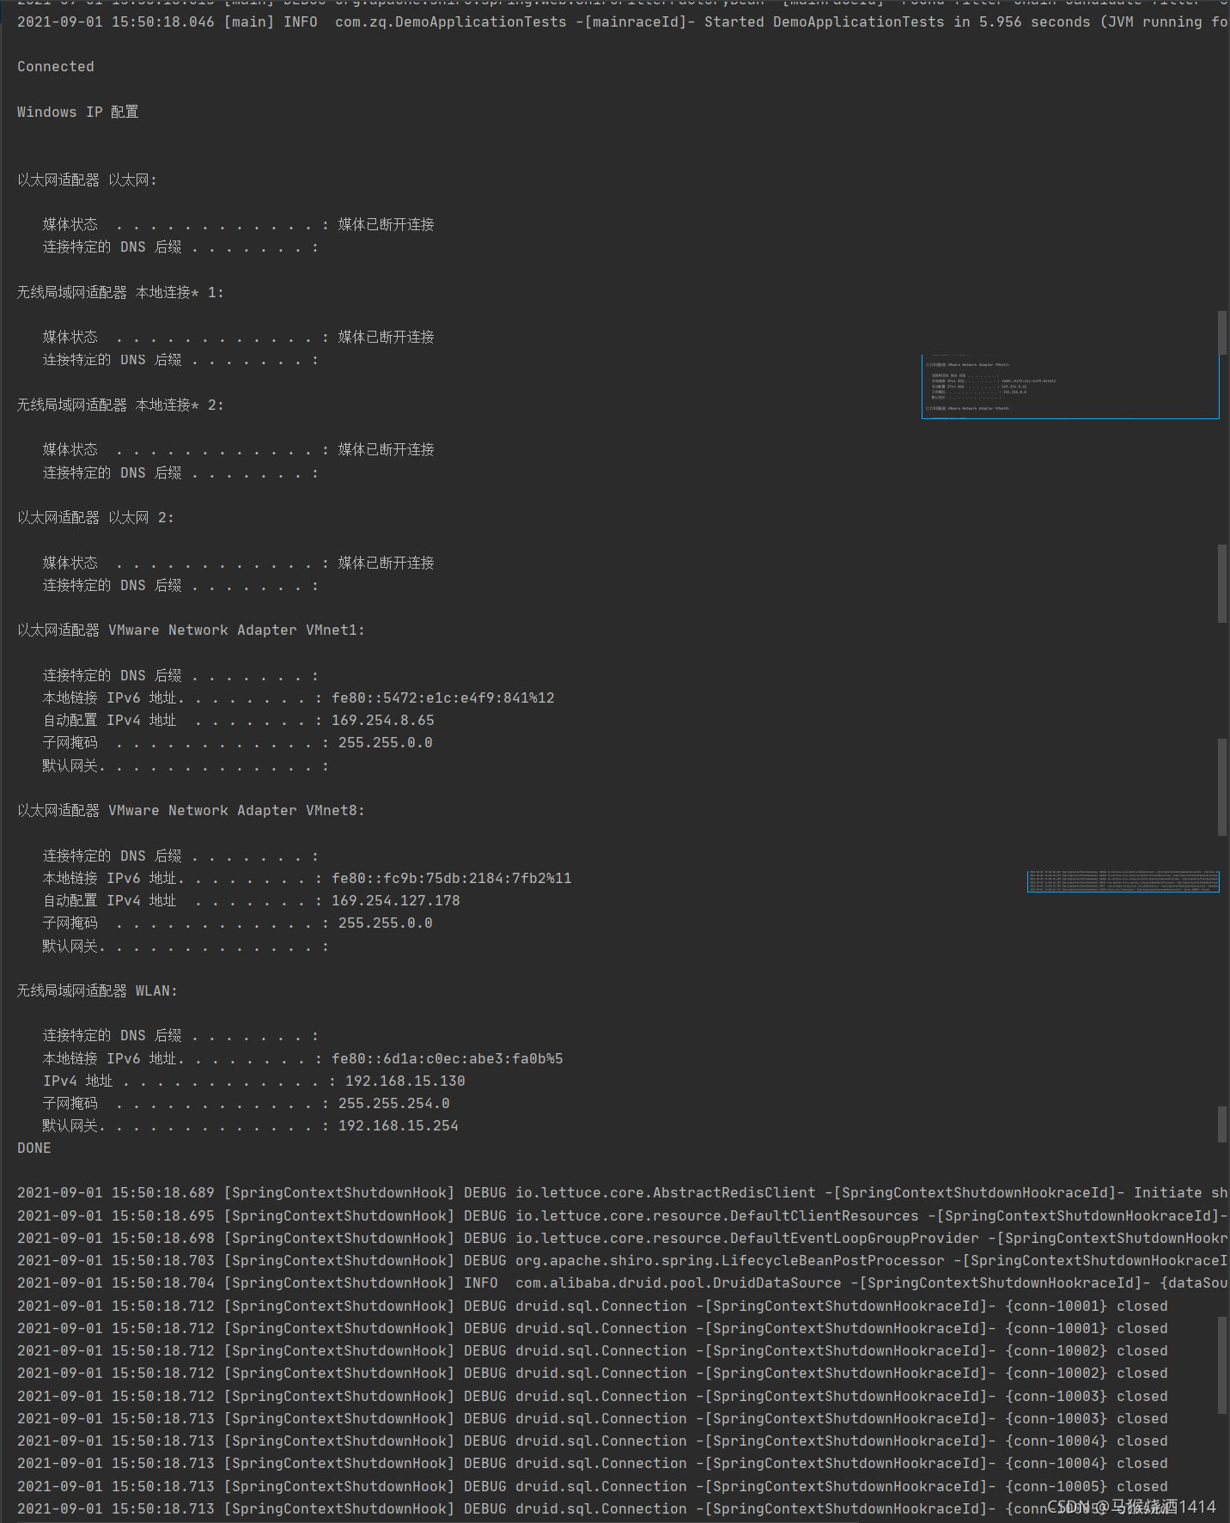Click IPv6 address fe80::5472:e1c:e4f9:841%12
Image resolution: width=1230 pixels, height=1523 pixels.
(443, 698)
